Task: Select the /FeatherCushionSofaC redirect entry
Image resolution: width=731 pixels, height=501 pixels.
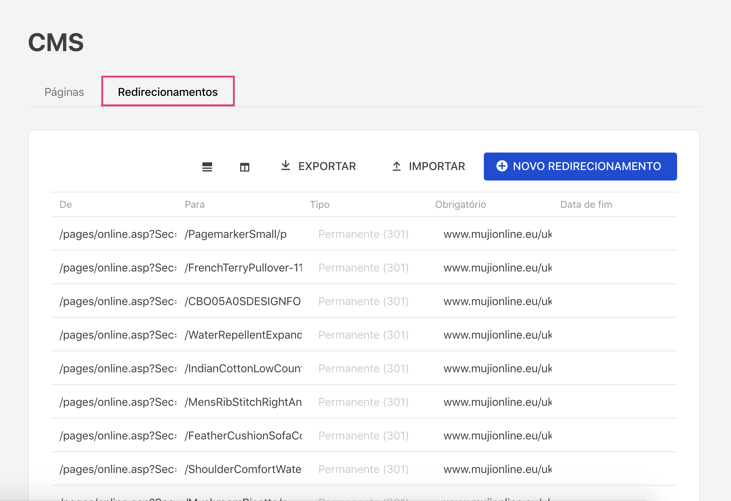Action: (243, 436)
